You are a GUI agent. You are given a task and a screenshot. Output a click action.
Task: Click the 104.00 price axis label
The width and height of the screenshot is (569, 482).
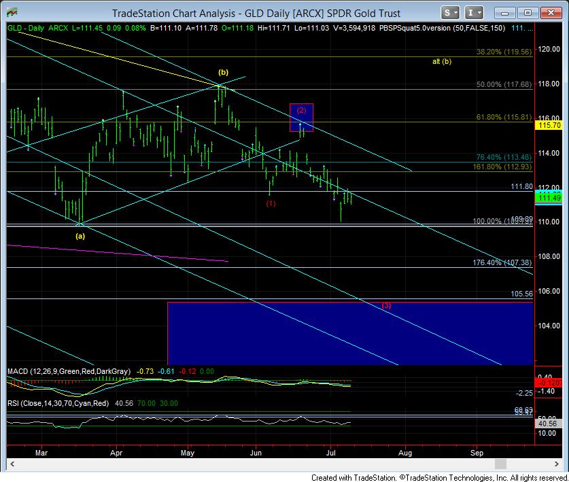(x=549, y=326)
